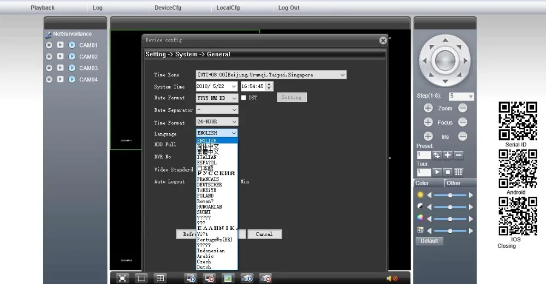Click the PTZ left arrow
This screenshot has width=546, height=284.
click(424, 61)
